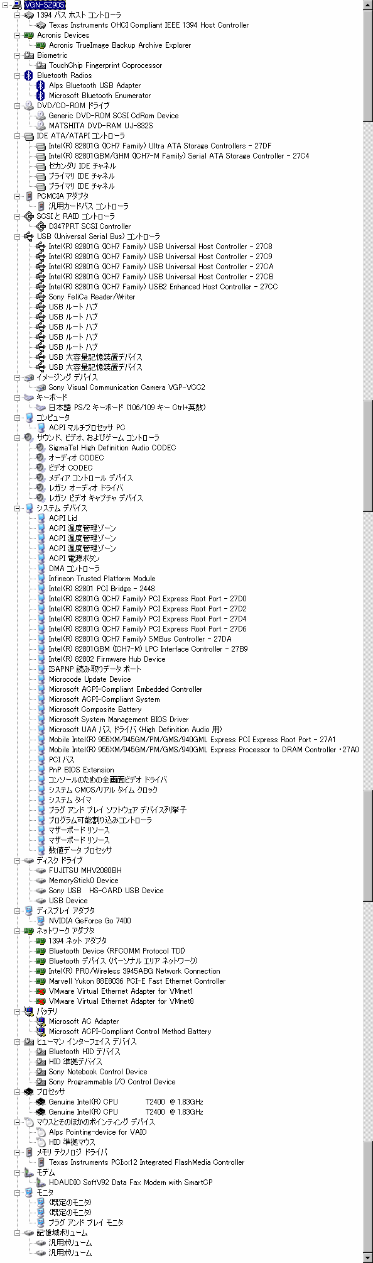Click the Microsoft AC Adapter battery icon
Screen dimensions: 373x1263
pyautogui.click(x=41, y=1021)
